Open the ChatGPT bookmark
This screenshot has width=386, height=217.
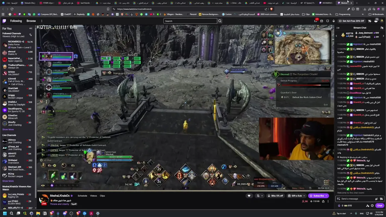coord(66,14)
